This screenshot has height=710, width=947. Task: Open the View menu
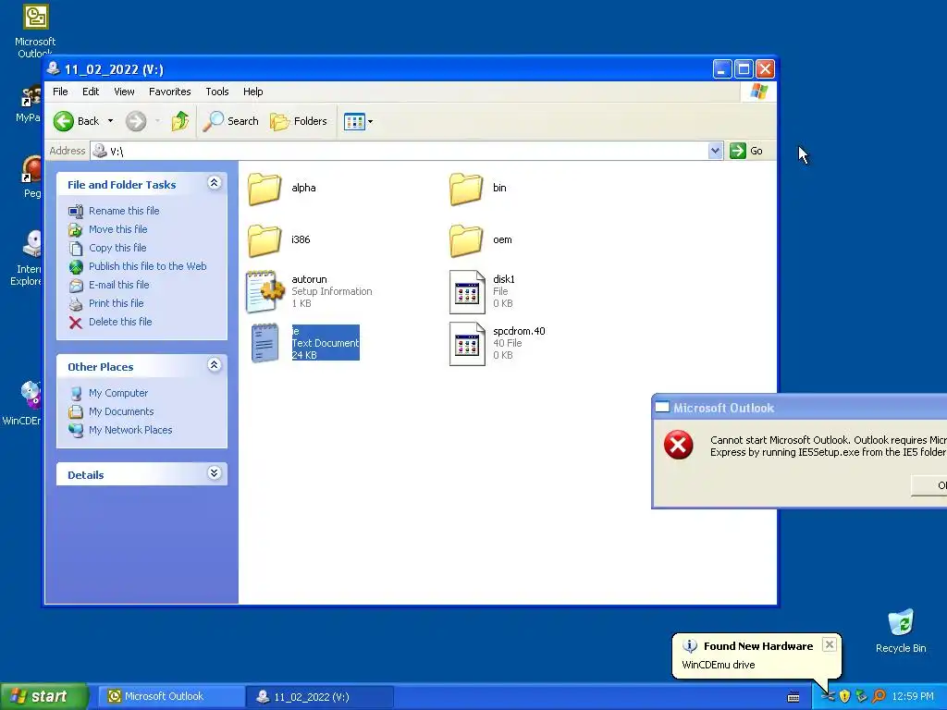pos(124,92)
